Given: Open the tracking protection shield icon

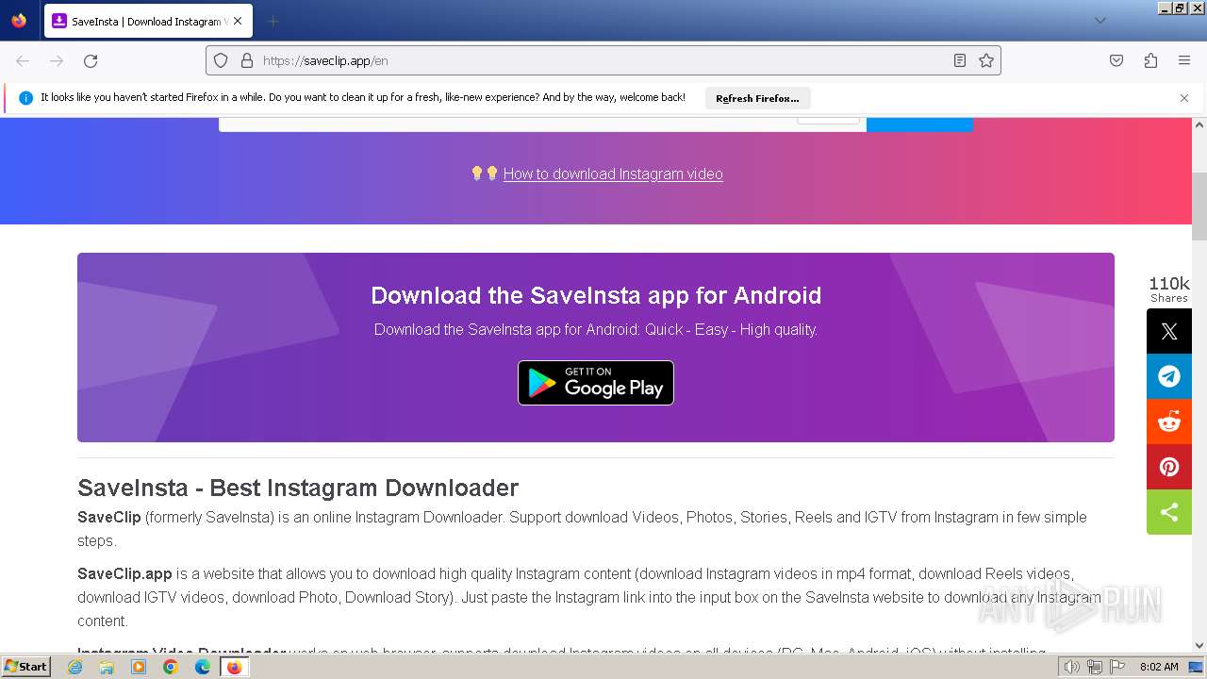Looking at the screenshot, I should (221, 60).
